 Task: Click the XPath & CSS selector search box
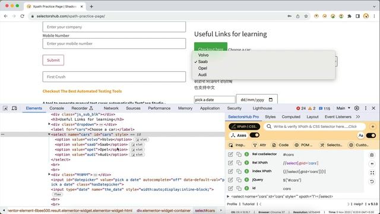(315, 127)
